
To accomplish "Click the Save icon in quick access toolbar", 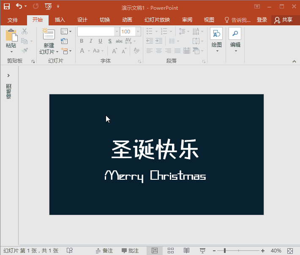I will point(7,6).
